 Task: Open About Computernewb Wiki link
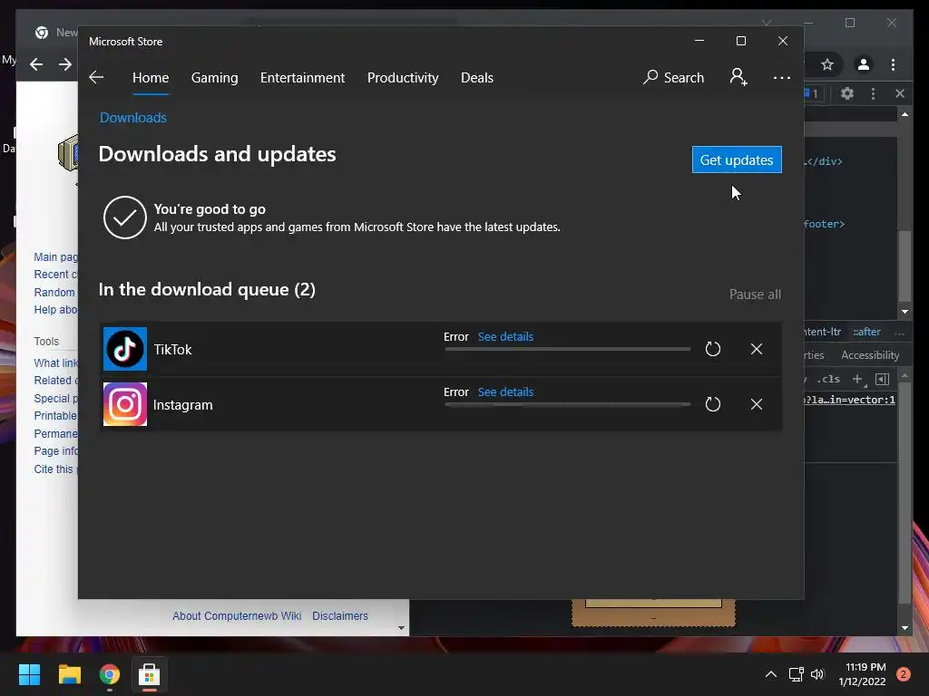point(237,616)
